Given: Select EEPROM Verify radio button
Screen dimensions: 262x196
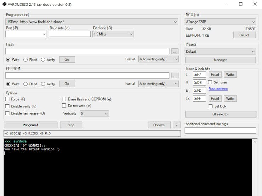Looking at the screenshot, I should [43, 84].
